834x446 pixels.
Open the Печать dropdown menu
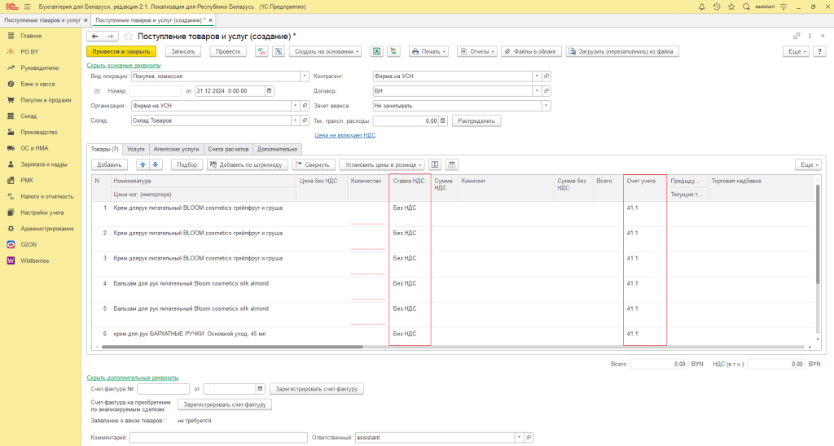pos(429,51)
